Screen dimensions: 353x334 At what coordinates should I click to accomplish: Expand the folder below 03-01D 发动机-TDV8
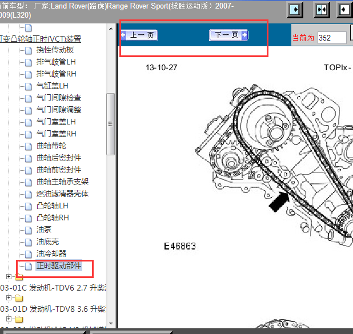point(9,319)
